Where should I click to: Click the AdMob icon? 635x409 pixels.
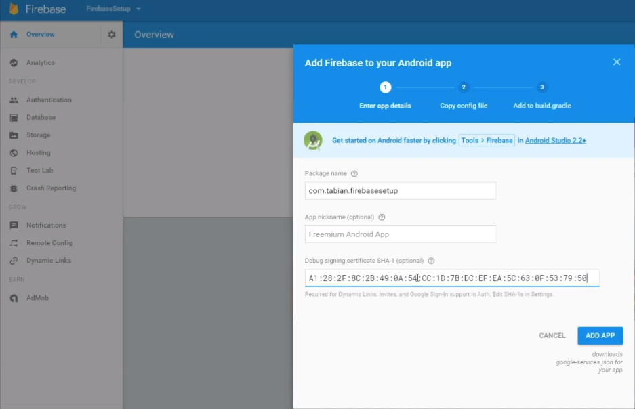pyautogui.click(x=14, y=298)
